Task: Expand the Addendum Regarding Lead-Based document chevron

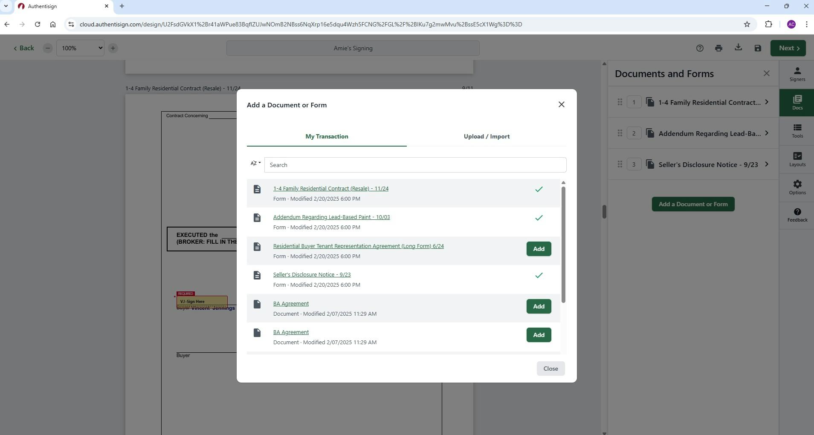Action: (x=767, y=133)
